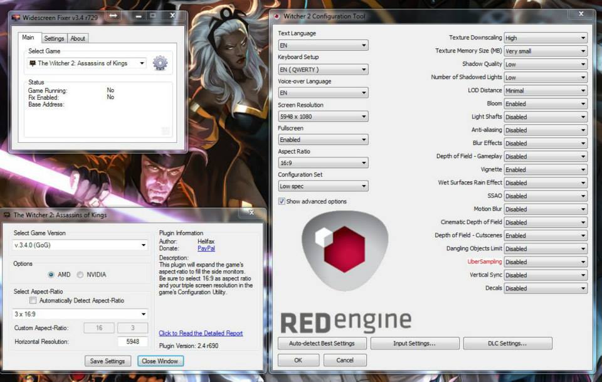Open Click to Read the Detailed Report link
The height and width of the screenshot is (382, 602).
(201, 333)
